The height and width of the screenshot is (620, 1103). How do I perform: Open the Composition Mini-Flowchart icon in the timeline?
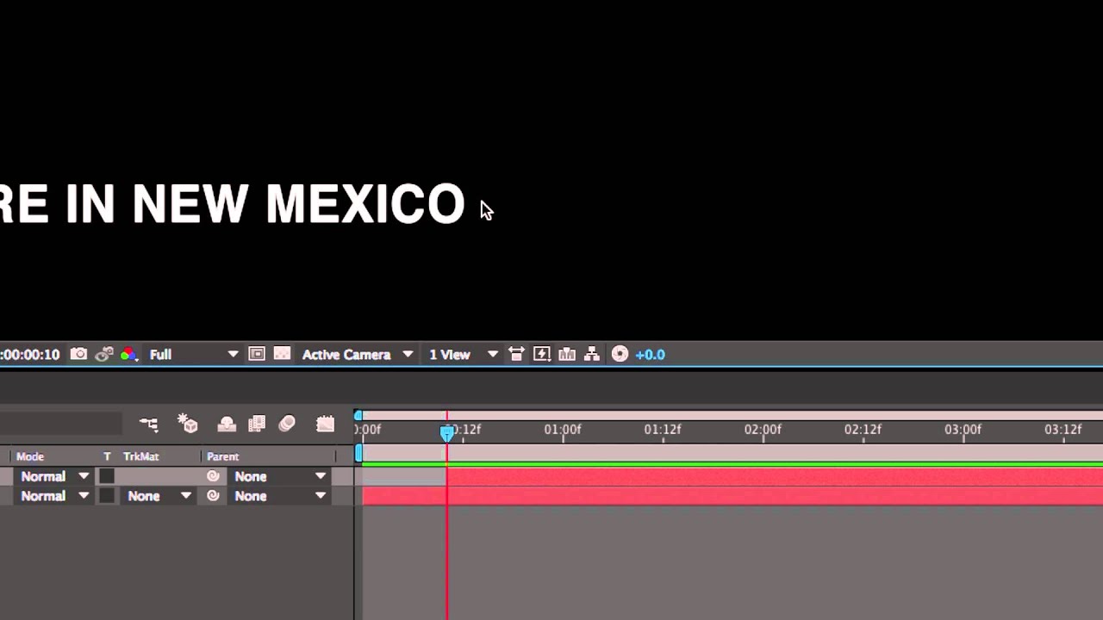click(x=149, y=424)
